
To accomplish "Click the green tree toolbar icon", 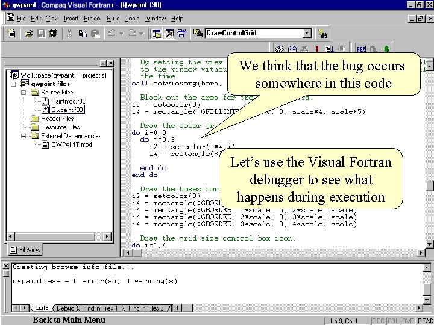I will tap(386, 49).
